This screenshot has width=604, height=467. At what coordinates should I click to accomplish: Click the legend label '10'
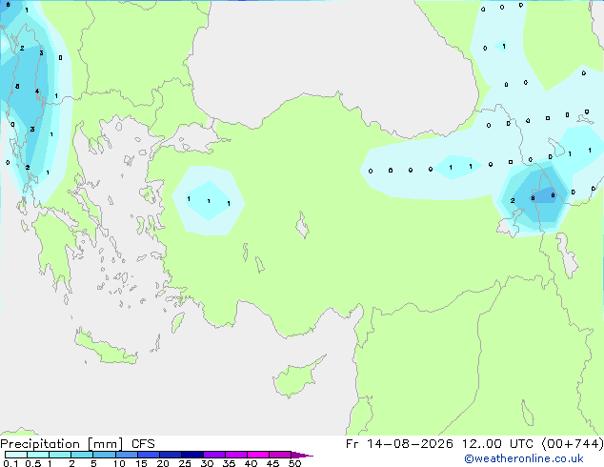pyautogui.click(x=119, y=463)
